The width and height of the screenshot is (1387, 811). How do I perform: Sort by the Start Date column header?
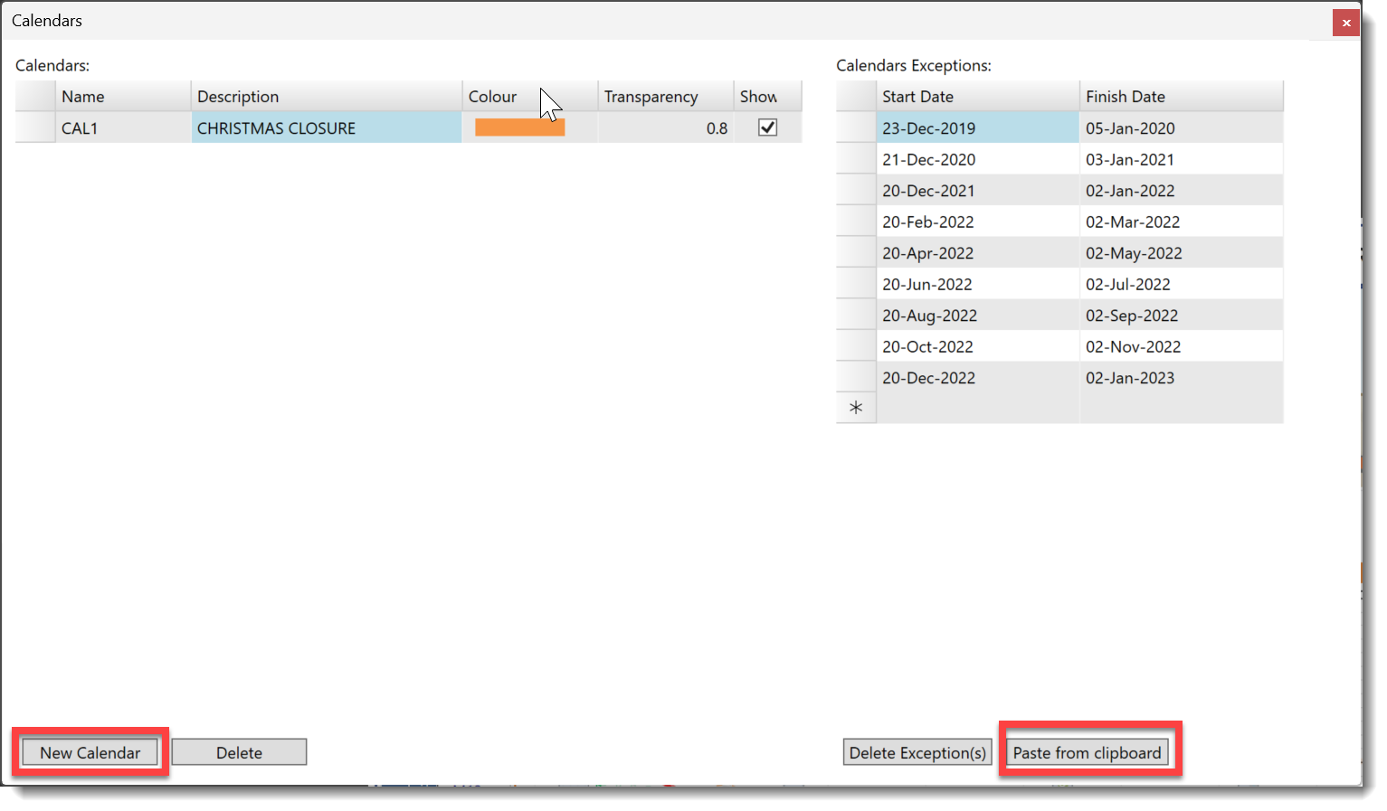978,96
